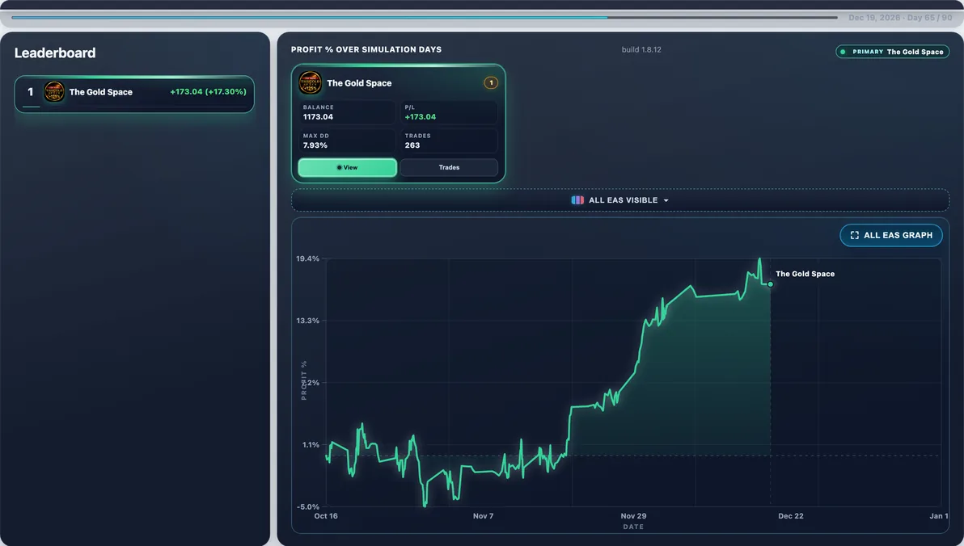Click the colored bars icon beside All EAs Visible
This screenshot has height=546, width=964.
[577, 200]
